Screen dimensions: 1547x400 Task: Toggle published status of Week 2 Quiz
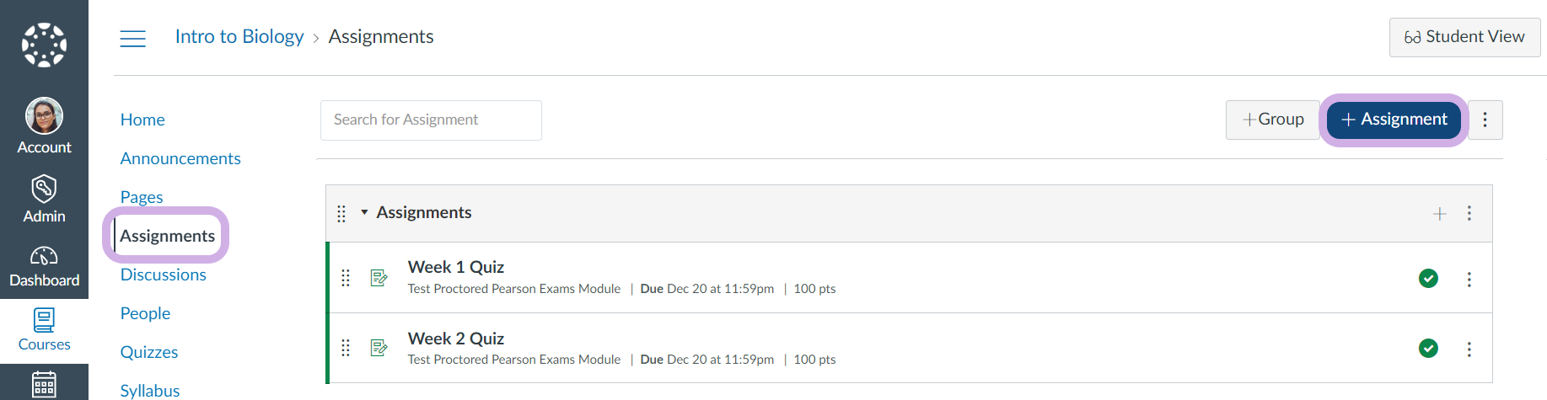(1428, 349)
